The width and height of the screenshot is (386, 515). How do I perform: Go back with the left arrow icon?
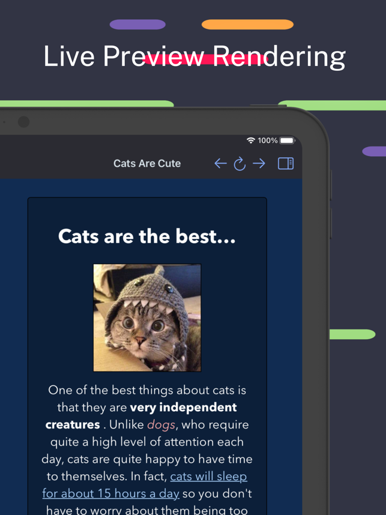tap(220, 163)
